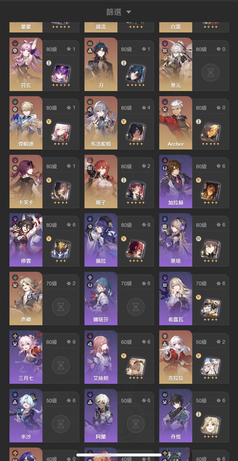Select 刃's light cone icon
Screen dimensions: 238x461
pos(136,74)
